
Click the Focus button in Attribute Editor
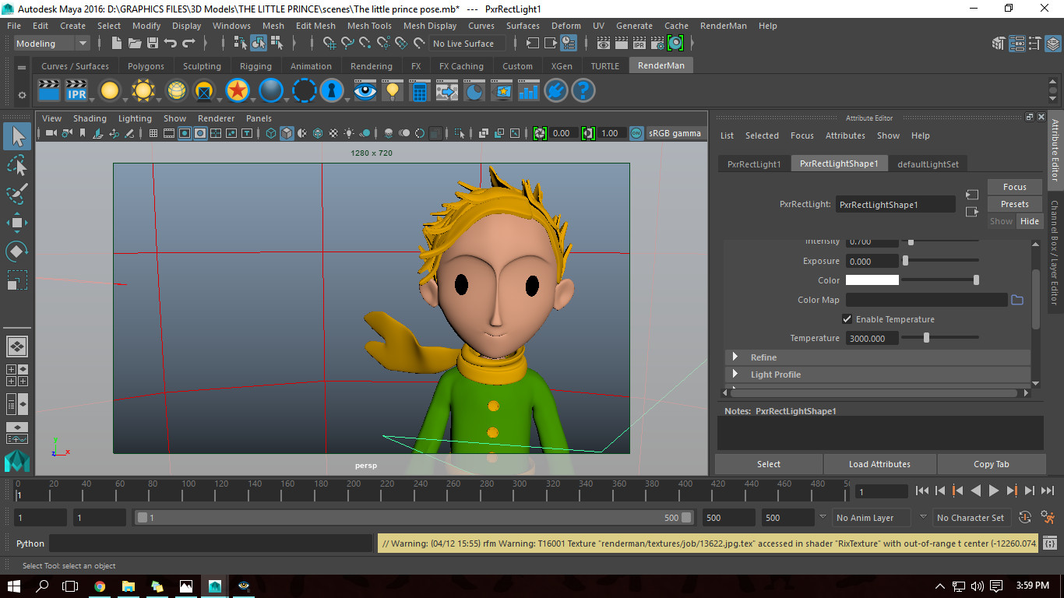(x=1014, y=187)
